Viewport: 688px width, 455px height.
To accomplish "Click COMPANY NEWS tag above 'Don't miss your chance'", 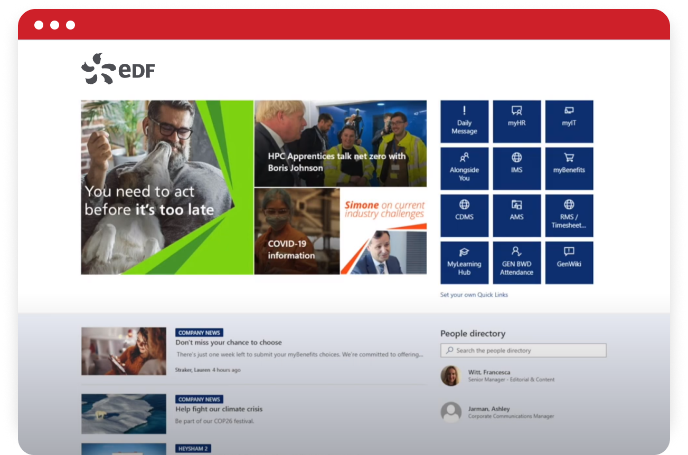I will pos(199,333).
